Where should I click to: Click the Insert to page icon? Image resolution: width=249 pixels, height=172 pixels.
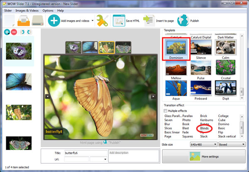point(149,21)
